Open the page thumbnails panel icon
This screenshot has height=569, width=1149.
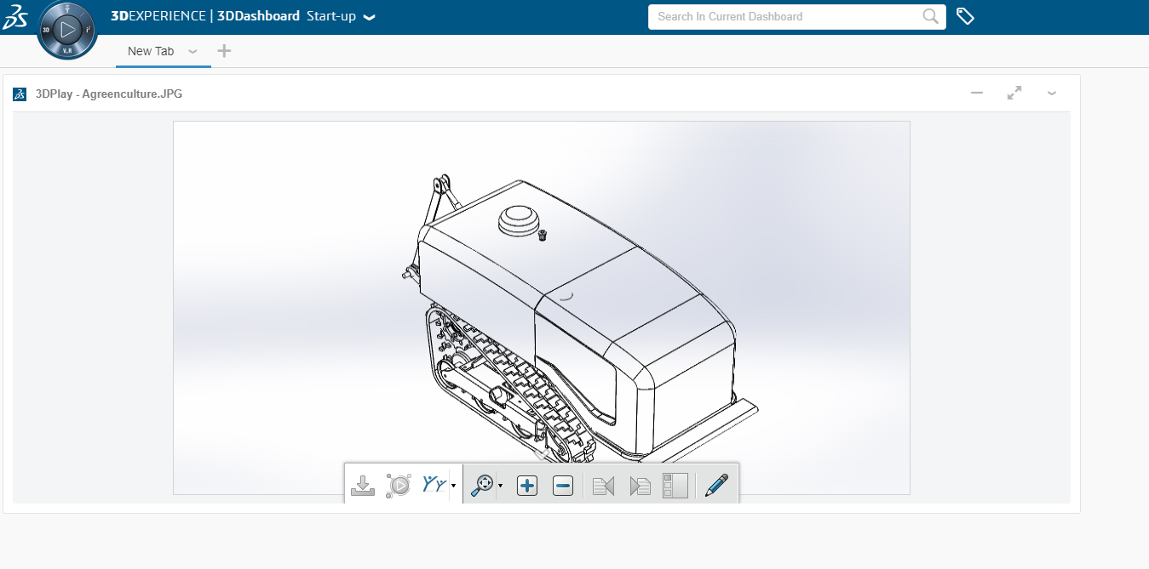(x=675, y=485)
